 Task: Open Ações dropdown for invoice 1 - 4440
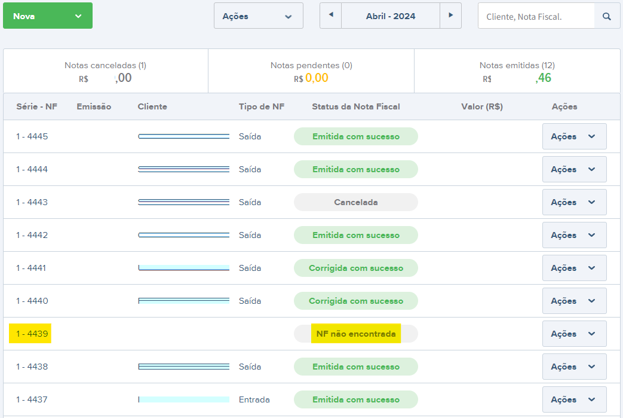[574, 301]
